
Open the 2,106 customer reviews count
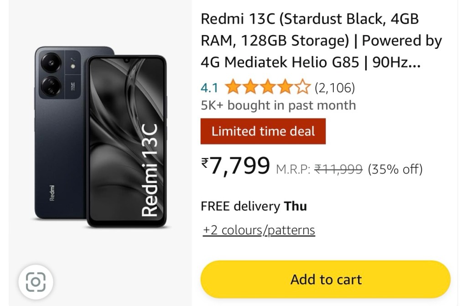(x=335, y=87)
